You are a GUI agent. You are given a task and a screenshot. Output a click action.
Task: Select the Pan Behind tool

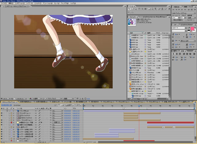pos(142,9)
